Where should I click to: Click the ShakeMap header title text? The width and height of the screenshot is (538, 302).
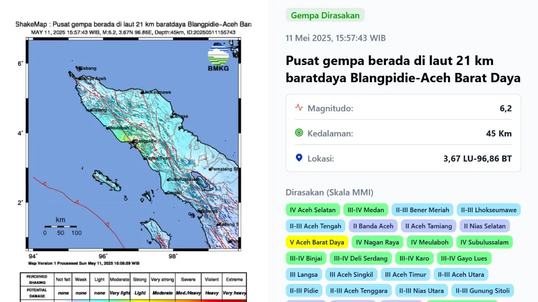click(133, 25)
